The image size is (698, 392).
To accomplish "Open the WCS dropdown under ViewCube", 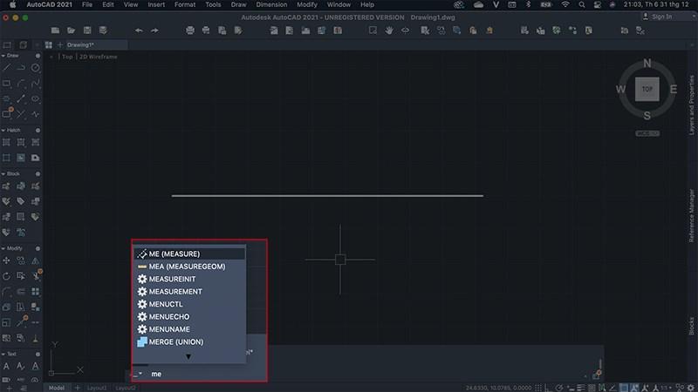I will point(647,133).
